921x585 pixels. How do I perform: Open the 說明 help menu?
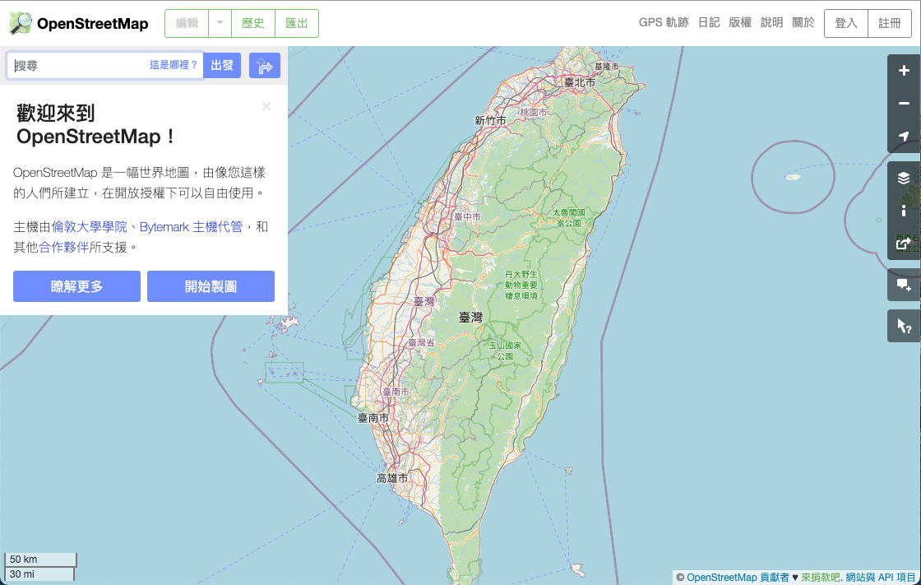click(772, 22)
